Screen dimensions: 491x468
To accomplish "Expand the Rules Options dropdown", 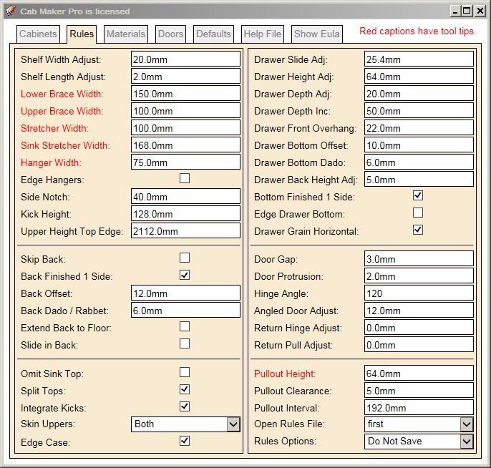I will click(467, 442).
